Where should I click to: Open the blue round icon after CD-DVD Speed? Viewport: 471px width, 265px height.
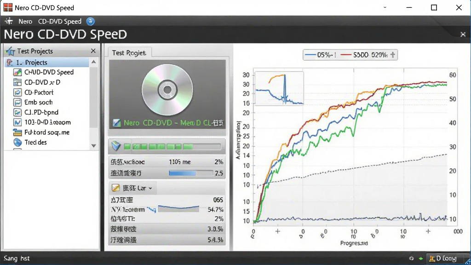(90, 21)
